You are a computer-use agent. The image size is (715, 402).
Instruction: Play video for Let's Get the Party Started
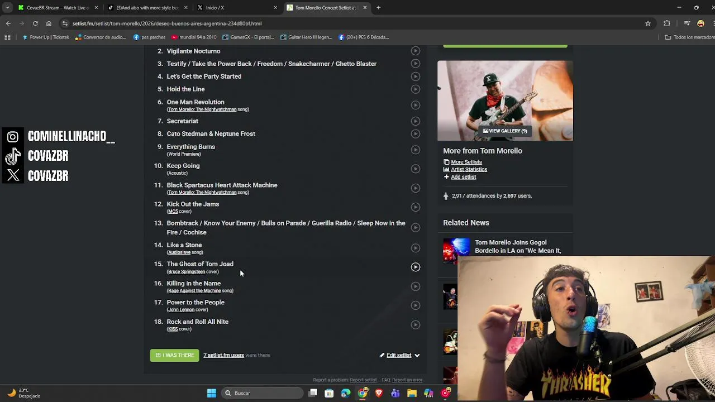click(416, 76)
